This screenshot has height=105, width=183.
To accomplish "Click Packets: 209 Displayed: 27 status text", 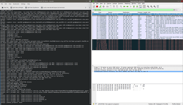I will pos(158,104).
